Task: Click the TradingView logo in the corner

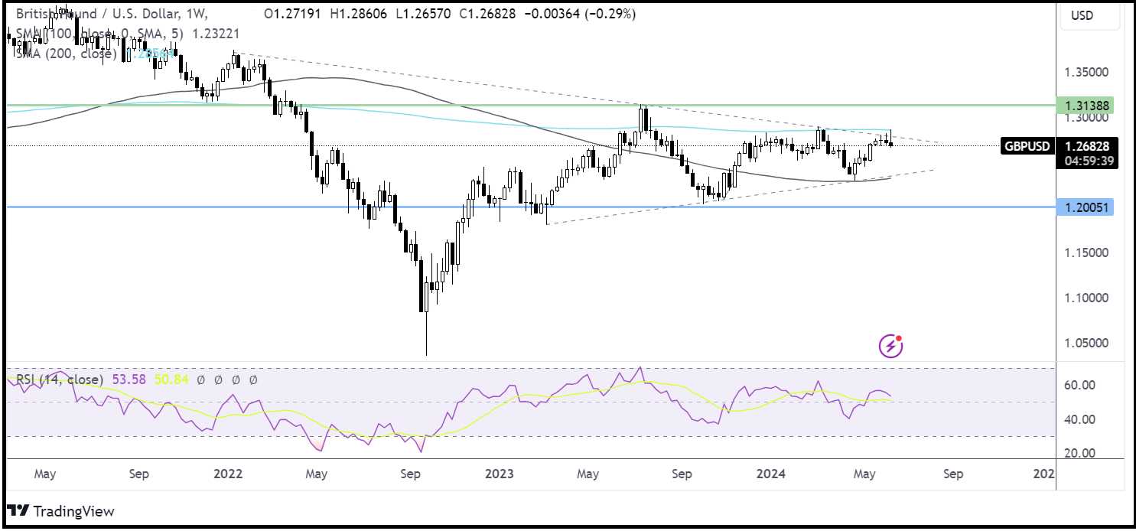Action: tap(61, 510)
